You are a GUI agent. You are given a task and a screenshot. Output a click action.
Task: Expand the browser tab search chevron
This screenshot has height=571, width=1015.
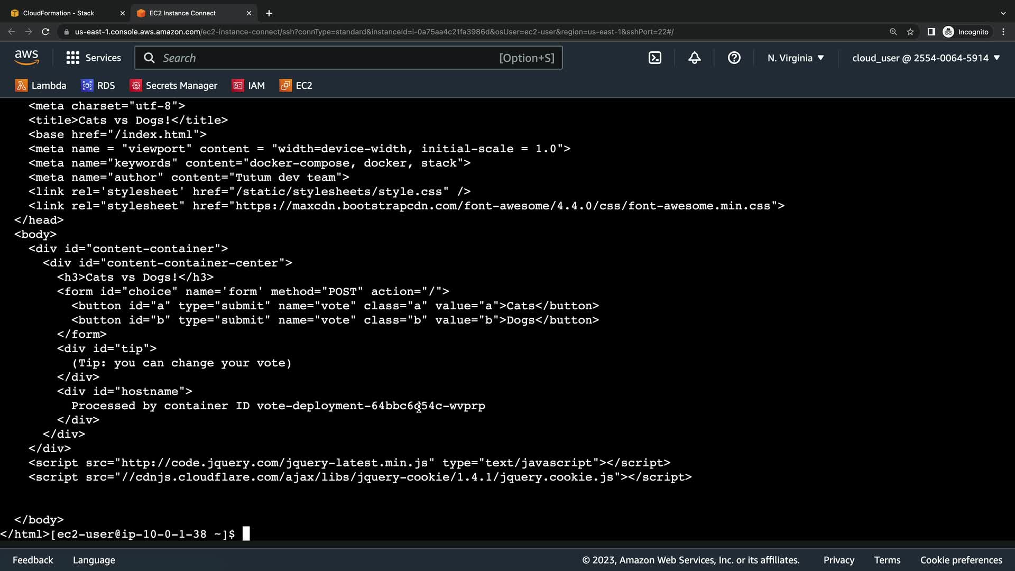(1003, 13)
